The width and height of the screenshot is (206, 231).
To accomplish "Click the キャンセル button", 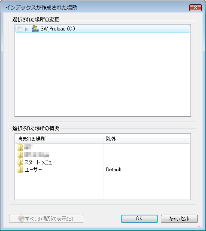I will coord(179,219).
